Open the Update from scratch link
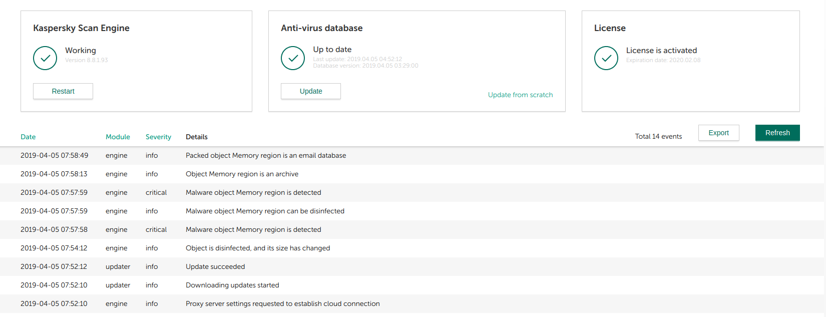 click(x=520, y=95)
